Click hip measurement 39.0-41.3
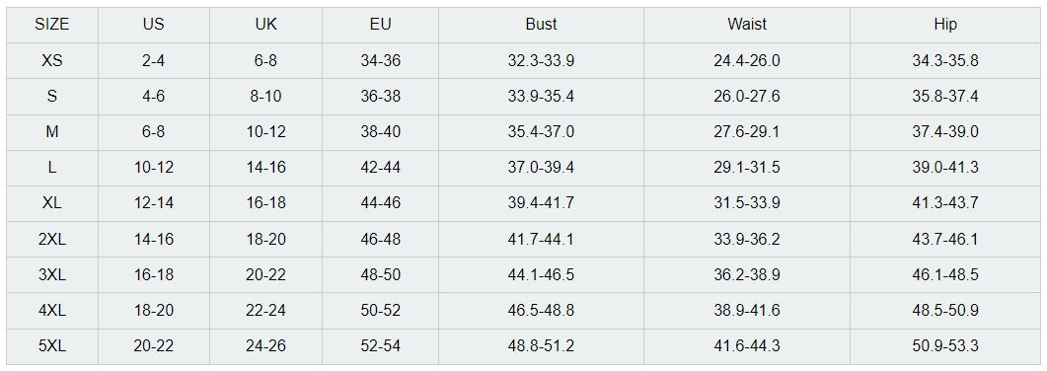Screen dimensions: 1047x371 pos(945,168)
